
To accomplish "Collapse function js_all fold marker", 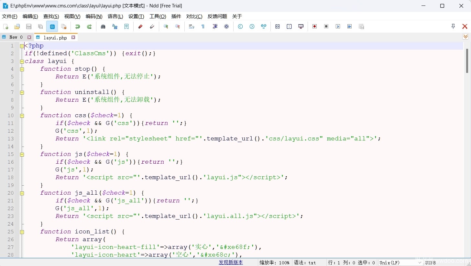I will [x=22, y=193].
